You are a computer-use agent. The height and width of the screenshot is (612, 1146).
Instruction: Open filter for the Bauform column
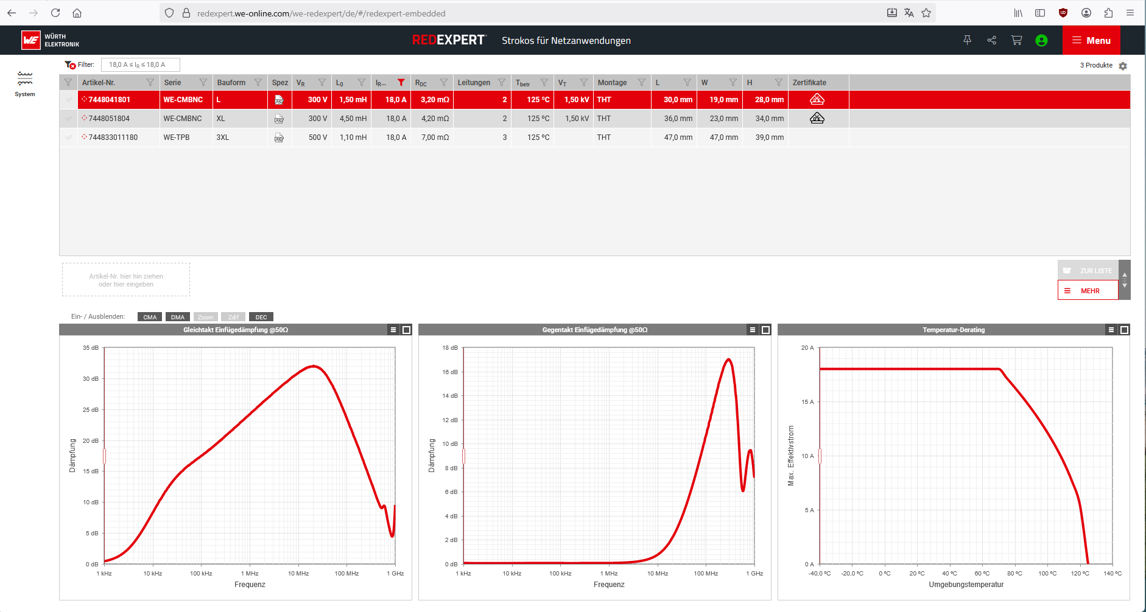click(x=258, y=83)
